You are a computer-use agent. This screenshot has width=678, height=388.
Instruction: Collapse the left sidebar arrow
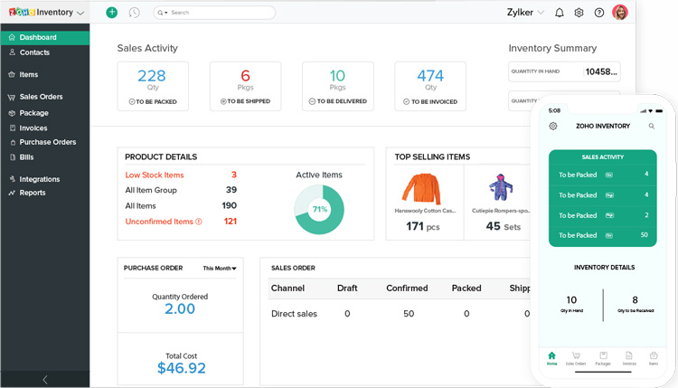pyautogui.click(x=45, y=380)
